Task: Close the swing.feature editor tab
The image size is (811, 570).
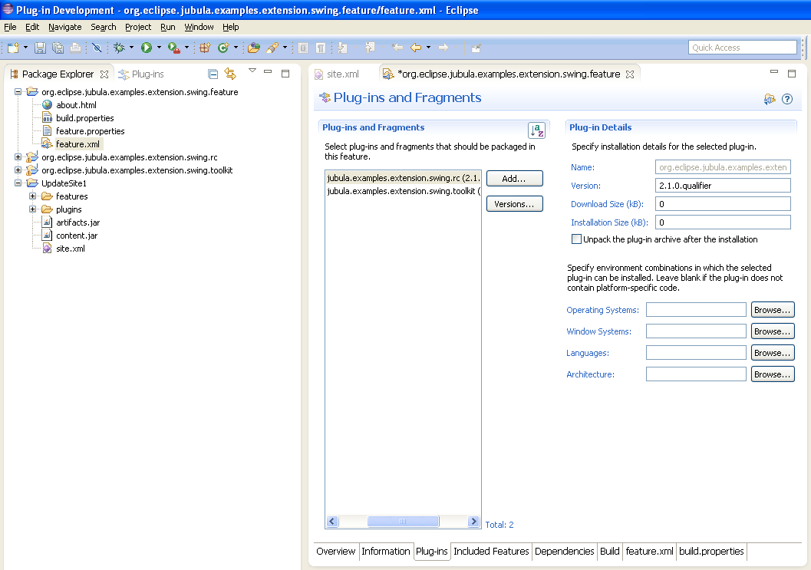Action: (629, 74)
